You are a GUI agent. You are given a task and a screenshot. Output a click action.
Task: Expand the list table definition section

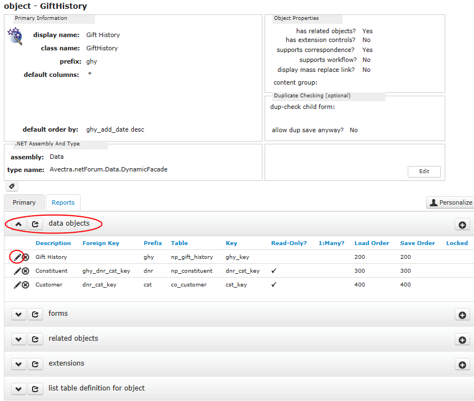click(18, 388)
